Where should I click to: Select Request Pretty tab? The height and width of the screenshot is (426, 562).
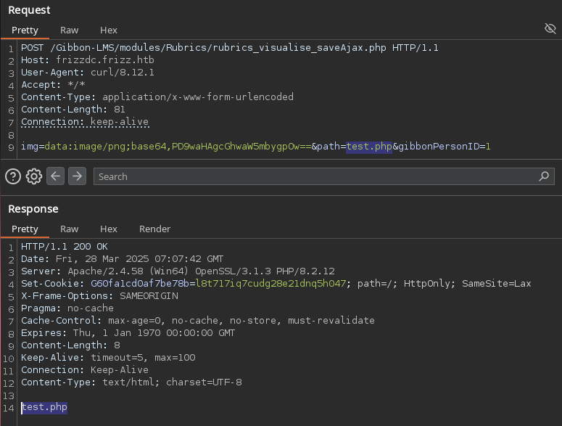(25, 30)
